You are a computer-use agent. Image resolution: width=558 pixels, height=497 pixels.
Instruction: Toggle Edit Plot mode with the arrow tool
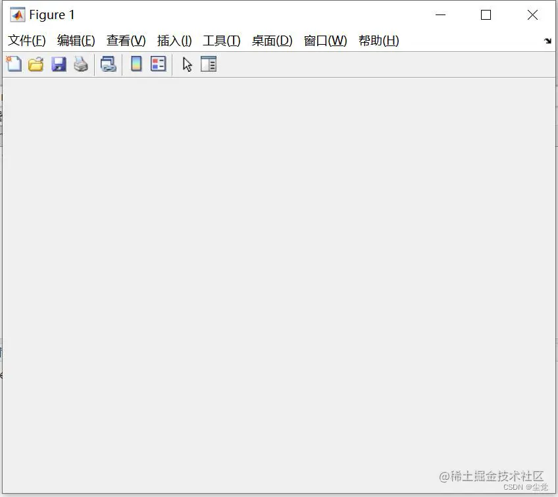pyautogui.click(x=186, y=64)
